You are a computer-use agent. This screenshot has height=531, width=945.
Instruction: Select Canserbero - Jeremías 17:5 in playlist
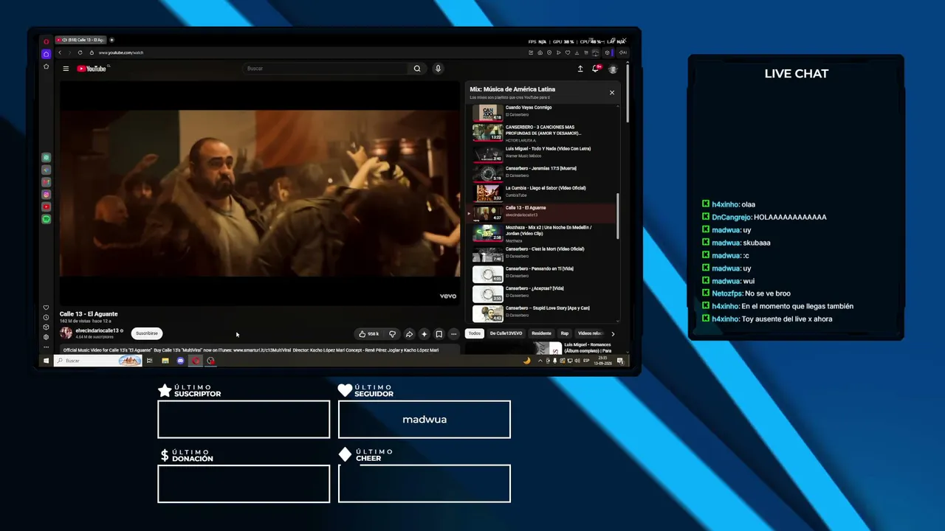click(x=543, y=173)
